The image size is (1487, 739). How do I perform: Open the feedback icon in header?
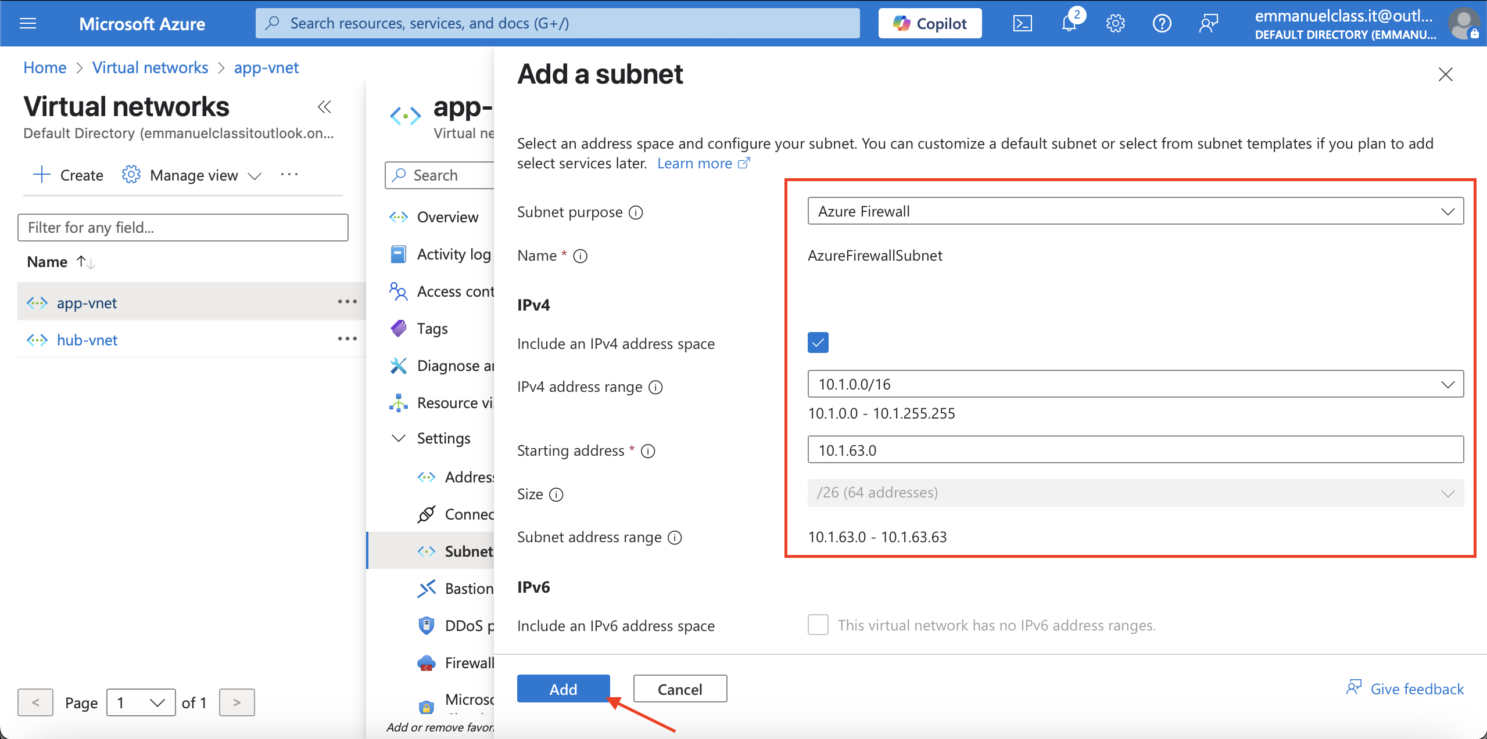1208,23
